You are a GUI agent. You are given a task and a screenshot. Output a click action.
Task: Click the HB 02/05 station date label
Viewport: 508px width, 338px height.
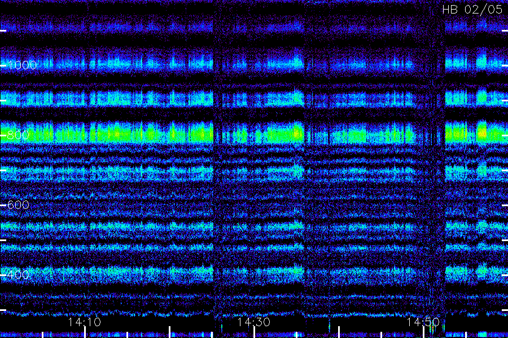pos(472,10)
